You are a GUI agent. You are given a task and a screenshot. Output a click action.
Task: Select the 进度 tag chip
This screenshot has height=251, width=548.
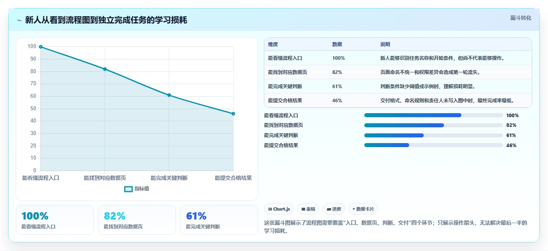334,209
